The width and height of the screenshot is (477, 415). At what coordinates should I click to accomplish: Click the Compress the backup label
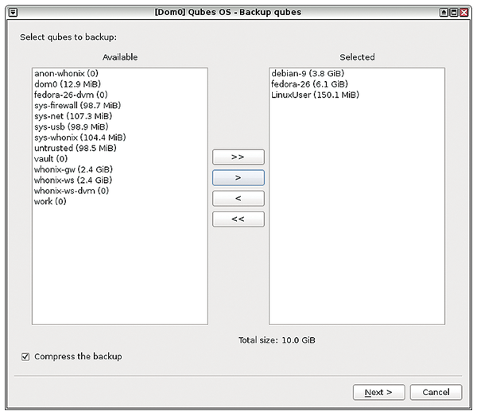[78, 356]
